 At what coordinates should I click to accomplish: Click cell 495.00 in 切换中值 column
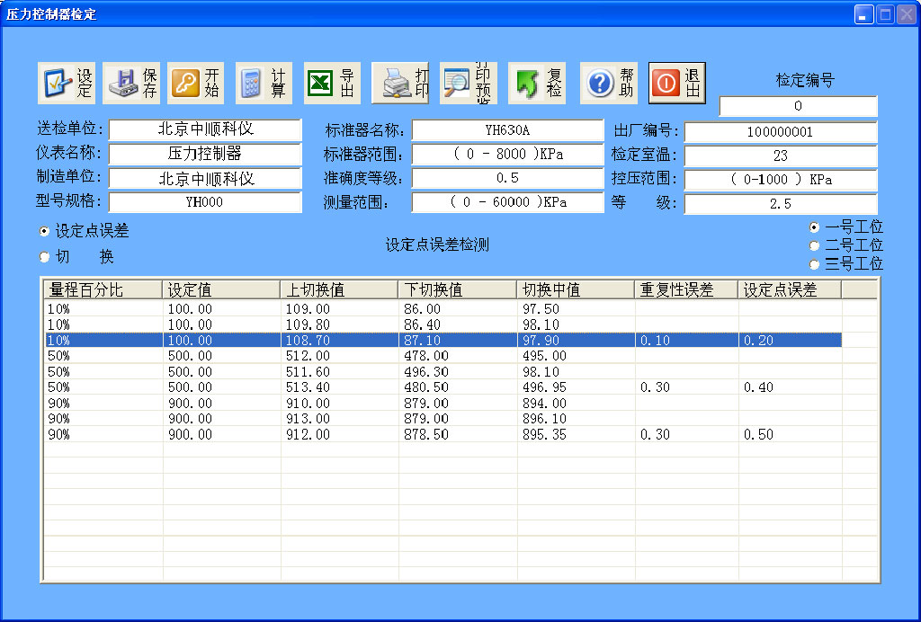(544, 356)
